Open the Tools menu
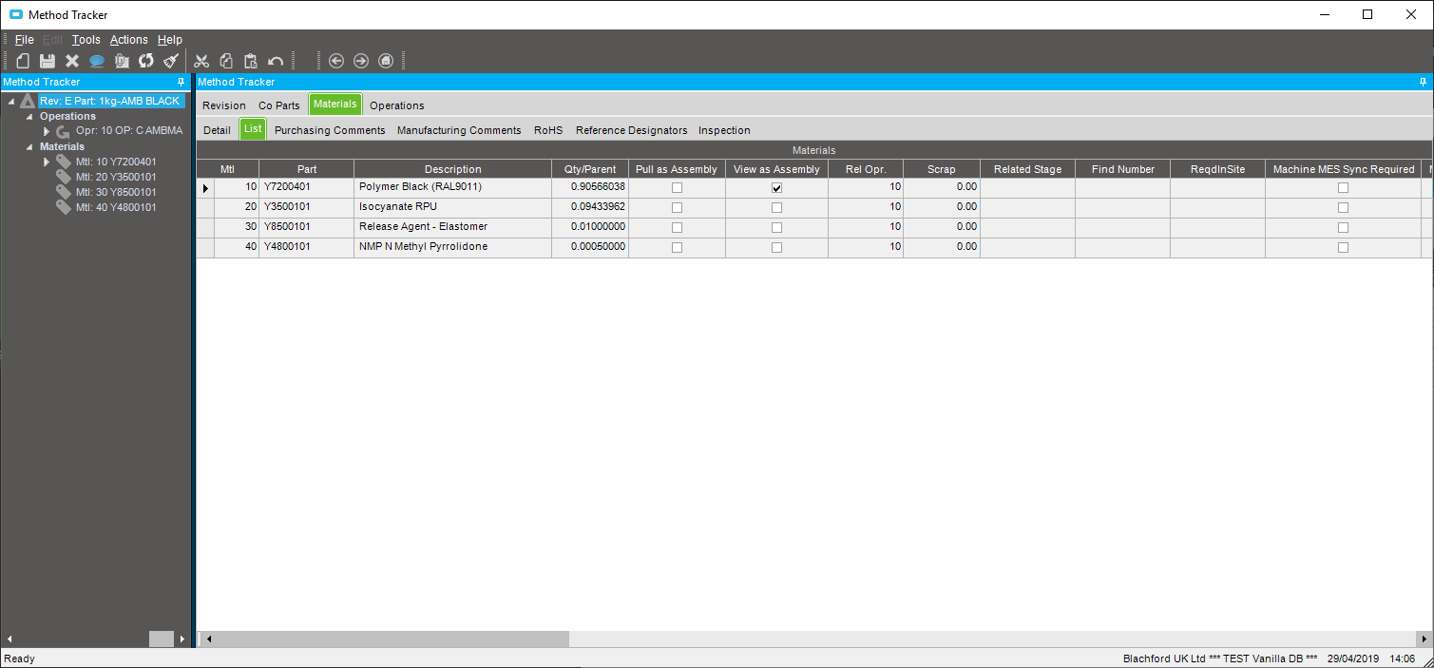 point(86,40)
